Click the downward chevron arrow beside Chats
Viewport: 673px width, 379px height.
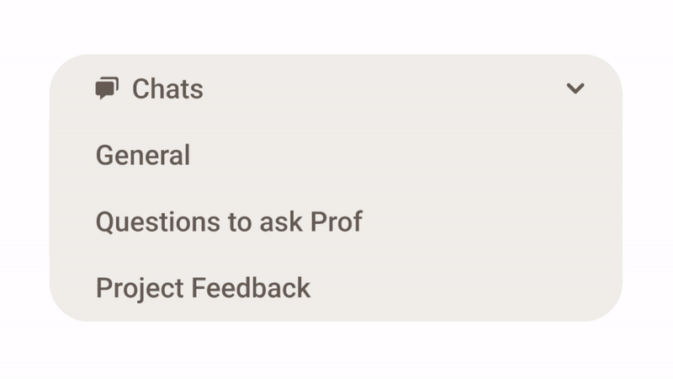click(575, 88)
